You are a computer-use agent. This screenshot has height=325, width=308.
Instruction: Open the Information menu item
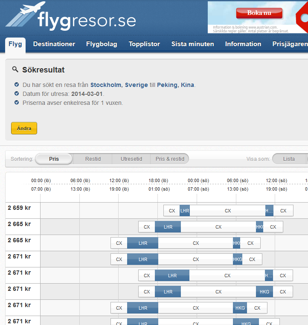[x=243, y=44]
